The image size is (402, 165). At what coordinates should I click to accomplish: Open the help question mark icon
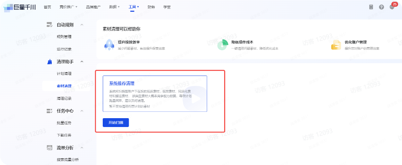point(382,7)
